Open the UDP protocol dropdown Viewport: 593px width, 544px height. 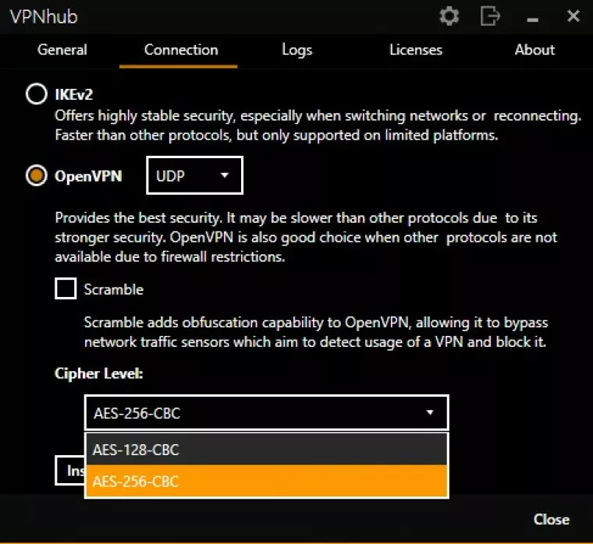pos(194,175)
